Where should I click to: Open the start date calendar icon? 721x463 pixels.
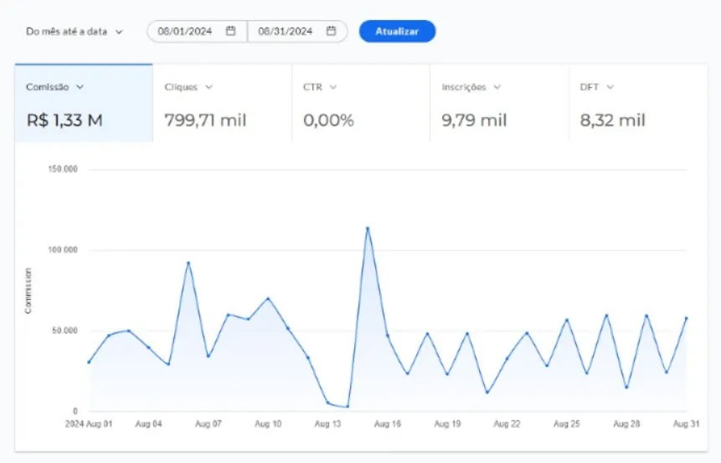(x=231, y=32)
